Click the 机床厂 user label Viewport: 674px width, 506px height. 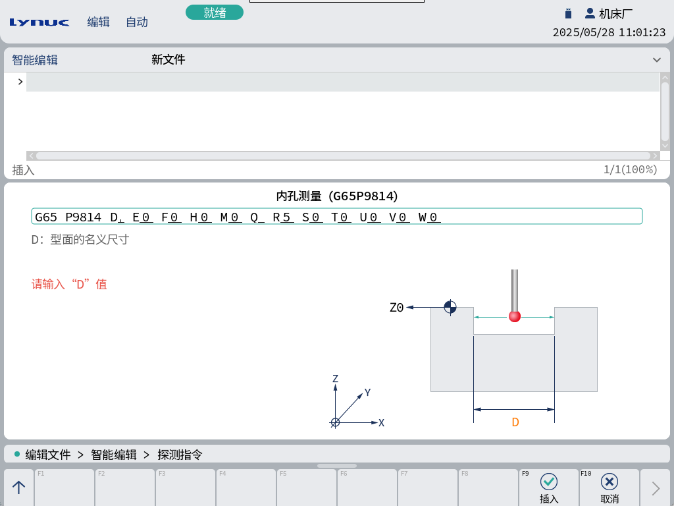point(615,14)
